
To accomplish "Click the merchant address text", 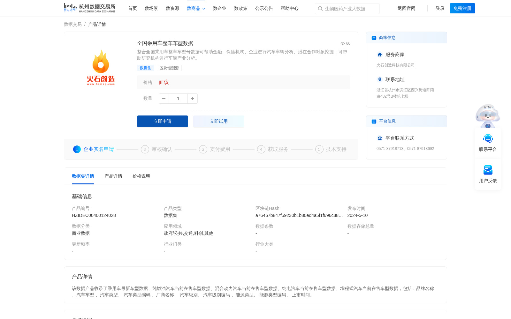I will pyautogui.click(x=405, y=93).
